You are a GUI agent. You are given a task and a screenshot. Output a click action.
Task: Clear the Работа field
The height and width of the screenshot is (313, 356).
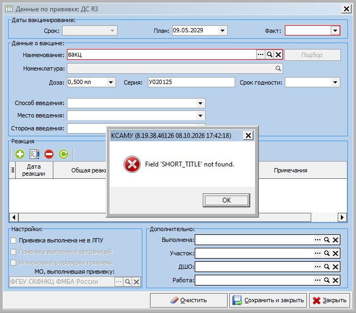[x=336, y=280]
